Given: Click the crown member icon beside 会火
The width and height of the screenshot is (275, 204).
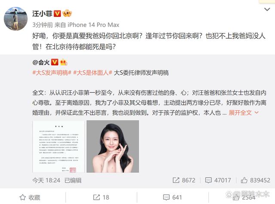Looking at the screenshot, I should coord(63,62).
